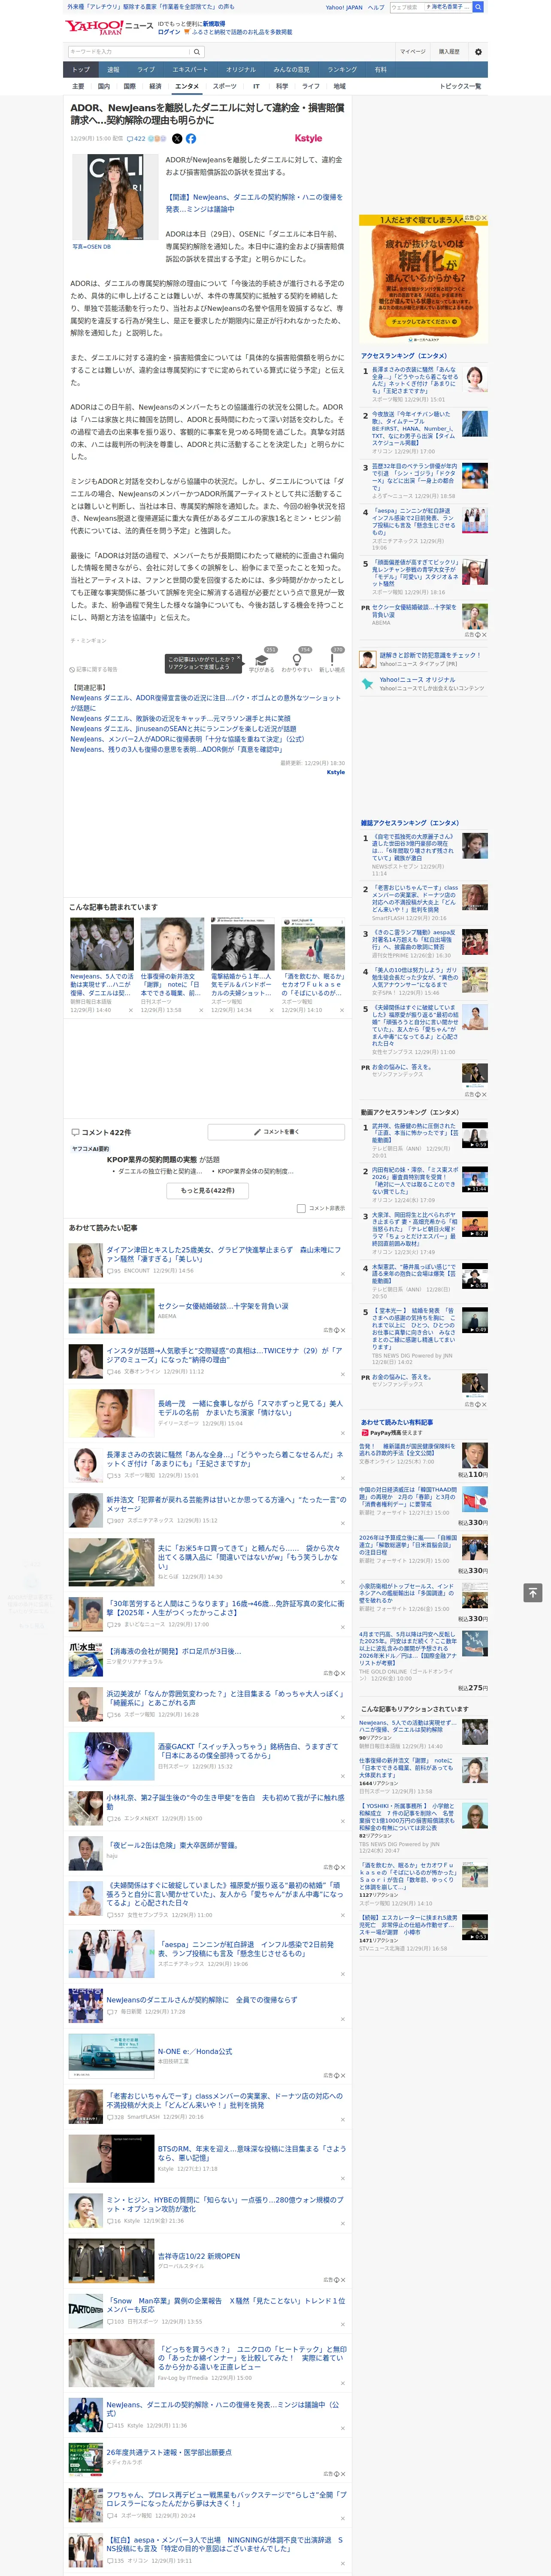Image resolution: width=551 pixels, height=2576 pixels.
Task: Open the みんなの意見 navigation tab
Action: coord(291,70)
